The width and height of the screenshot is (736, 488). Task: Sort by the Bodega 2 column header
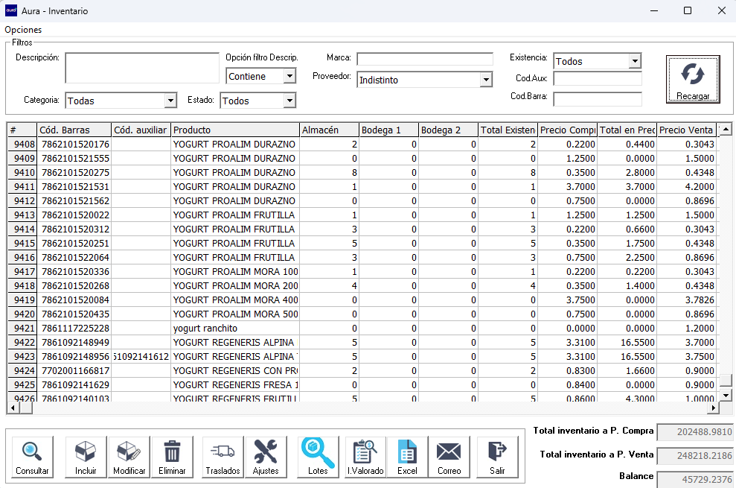point(448,130)
